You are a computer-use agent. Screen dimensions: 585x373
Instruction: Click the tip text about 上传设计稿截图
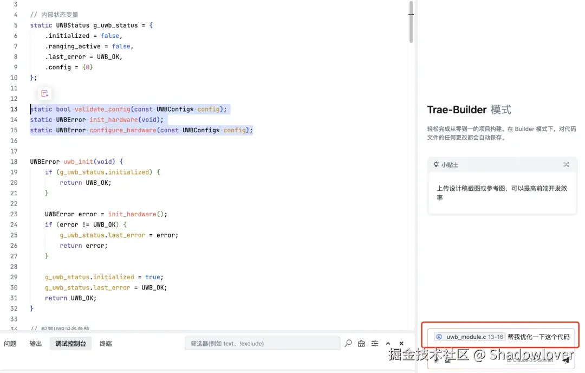502,192
